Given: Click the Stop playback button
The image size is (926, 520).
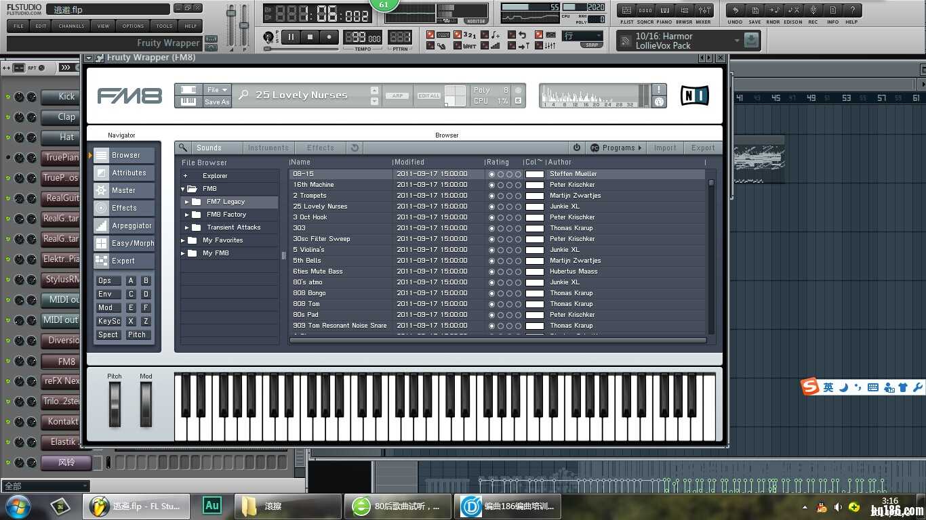Looking at the screenshot, I should coord(310,37).
